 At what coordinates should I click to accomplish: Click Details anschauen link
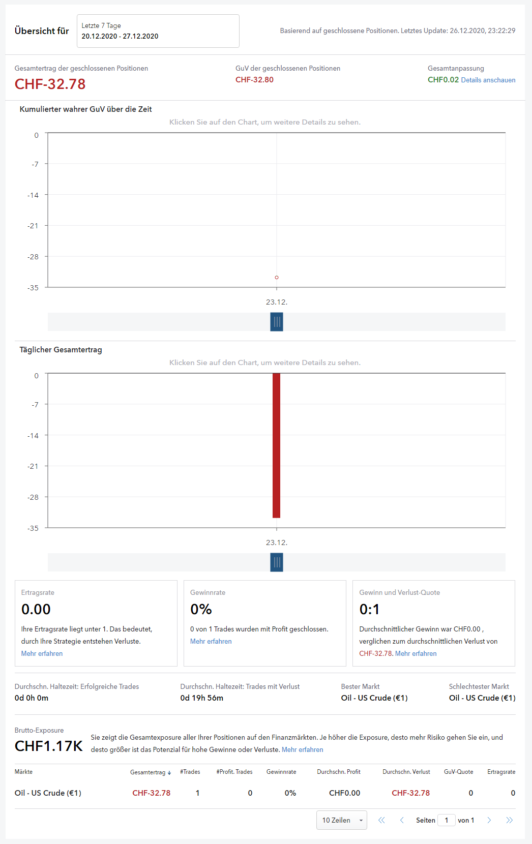tap(488, 80)
